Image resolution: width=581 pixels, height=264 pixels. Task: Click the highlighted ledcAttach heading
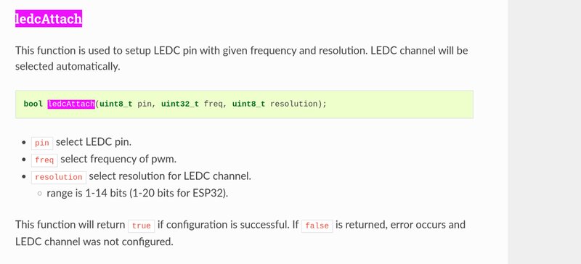[49, 19]
